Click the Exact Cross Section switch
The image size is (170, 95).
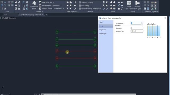[129, 5]
